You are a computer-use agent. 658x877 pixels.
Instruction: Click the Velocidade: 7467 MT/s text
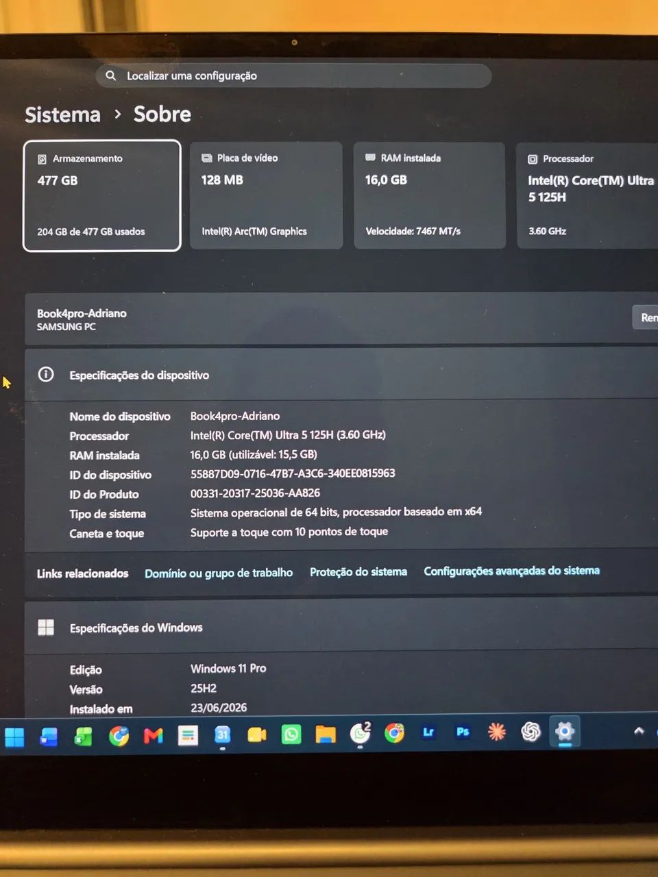(413, 231)
